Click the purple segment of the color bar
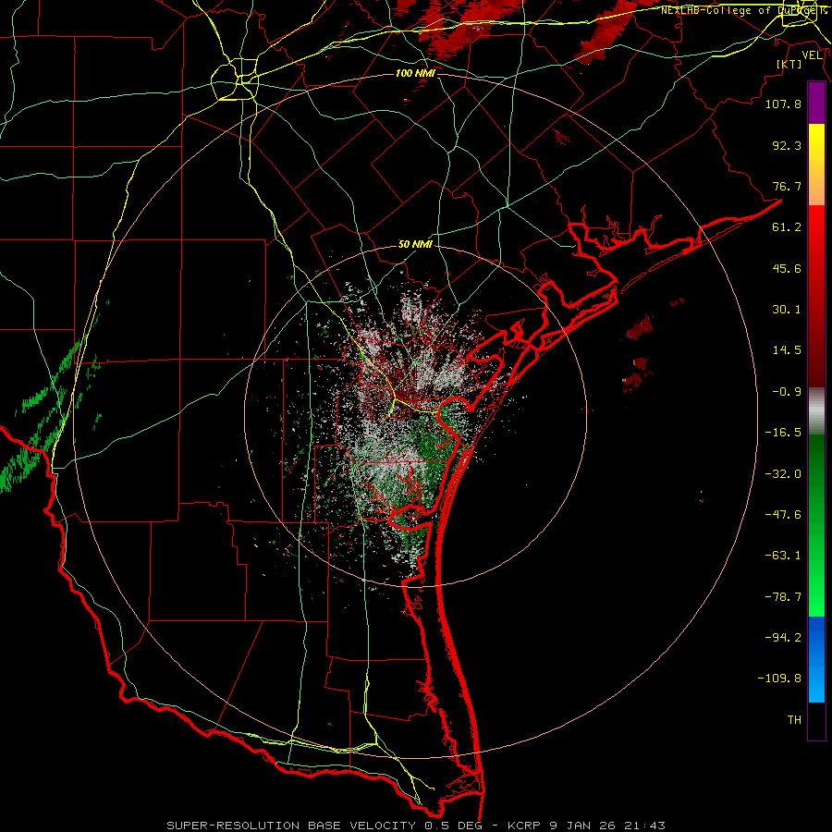Screen dimensions: 832x832 pos(816,104)
